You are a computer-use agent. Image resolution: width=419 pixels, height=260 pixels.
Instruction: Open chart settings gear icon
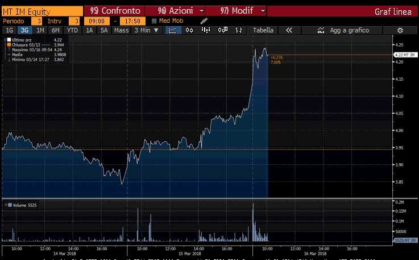(400, 31)
